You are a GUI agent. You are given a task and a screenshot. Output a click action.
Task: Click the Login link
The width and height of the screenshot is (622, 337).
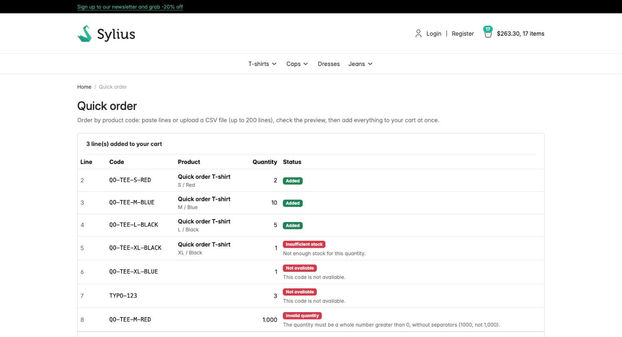pyautogui.click(x=434, y=34)
